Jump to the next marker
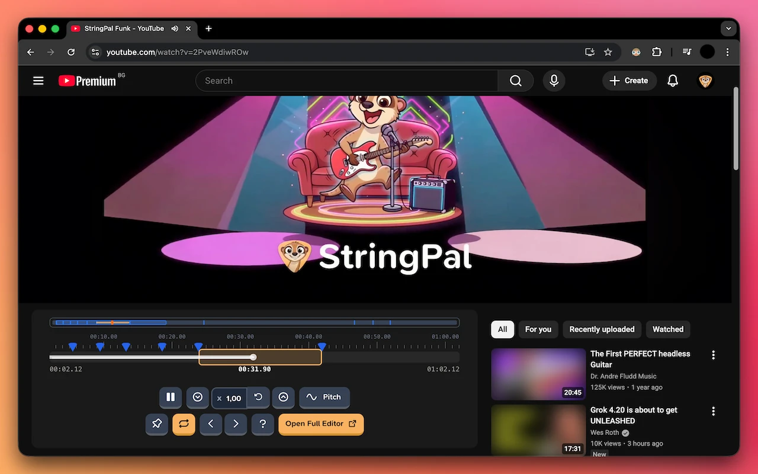758x474 pixels. click(236, 424)
